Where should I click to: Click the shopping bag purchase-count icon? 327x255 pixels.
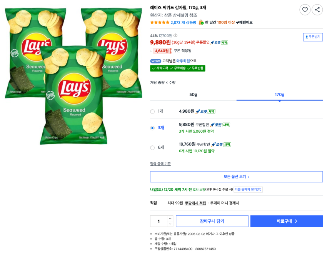201,22
